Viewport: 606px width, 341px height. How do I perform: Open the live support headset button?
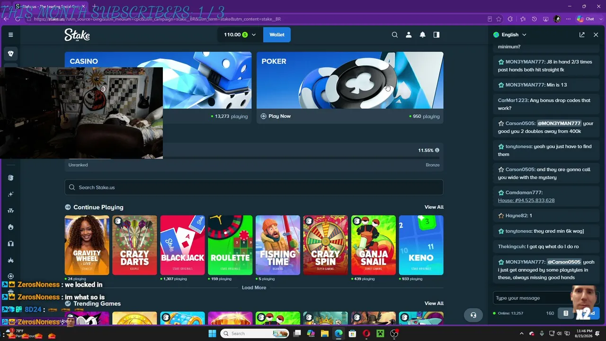pos(473,315)
